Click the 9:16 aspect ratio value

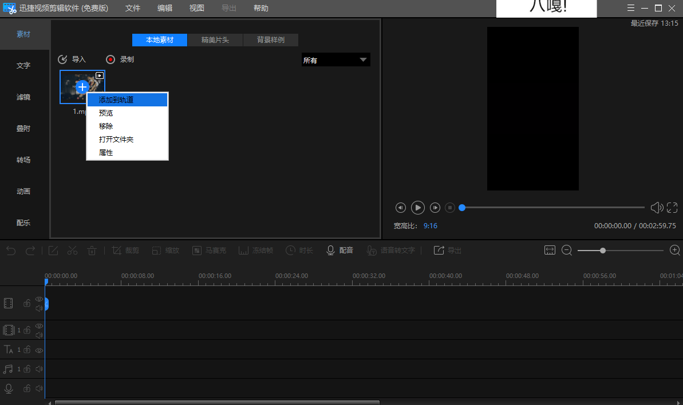(x=430, y=226)
